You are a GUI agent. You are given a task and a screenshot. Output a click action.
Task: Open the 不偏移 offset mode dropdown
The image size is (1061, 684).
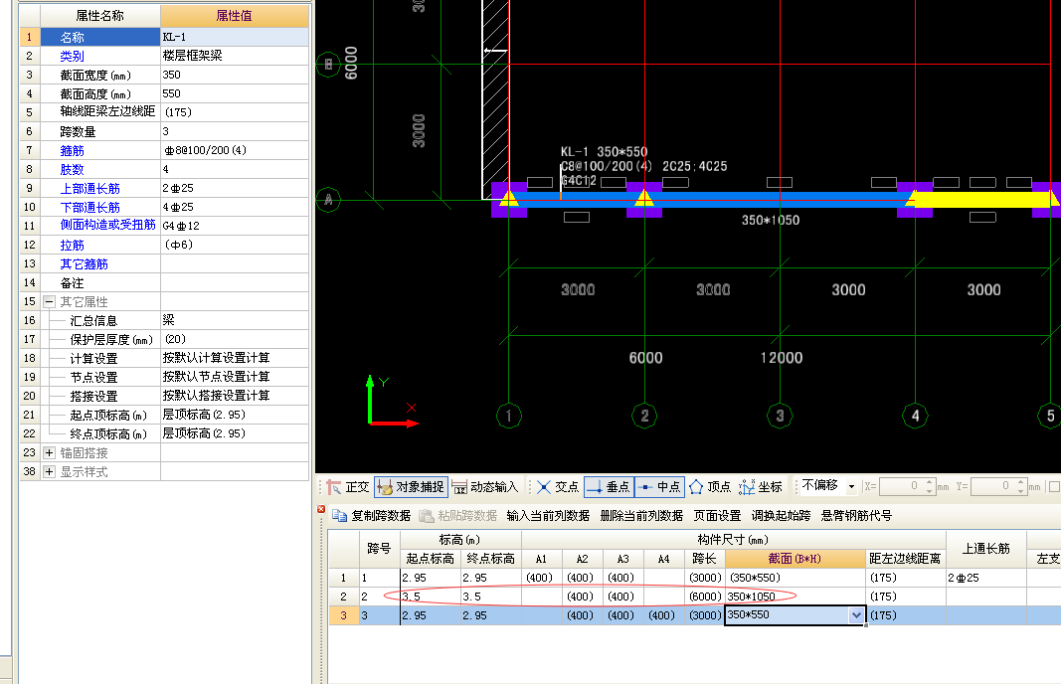tap(851, 486)
